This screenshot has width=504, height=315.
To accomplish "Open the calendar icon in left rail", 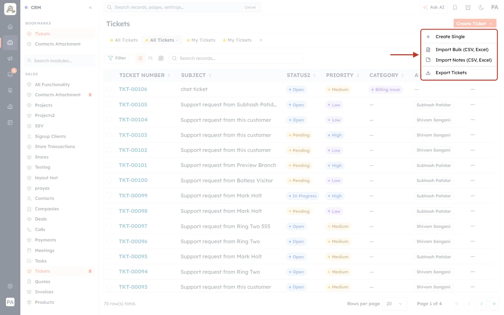I will pyautogui.click(x=10, y=122).
